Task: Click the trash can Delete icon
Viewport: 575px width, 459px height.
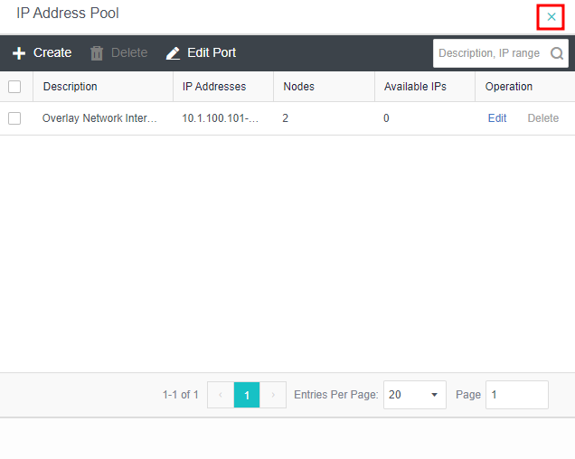Action: click(x=97, y=53)
